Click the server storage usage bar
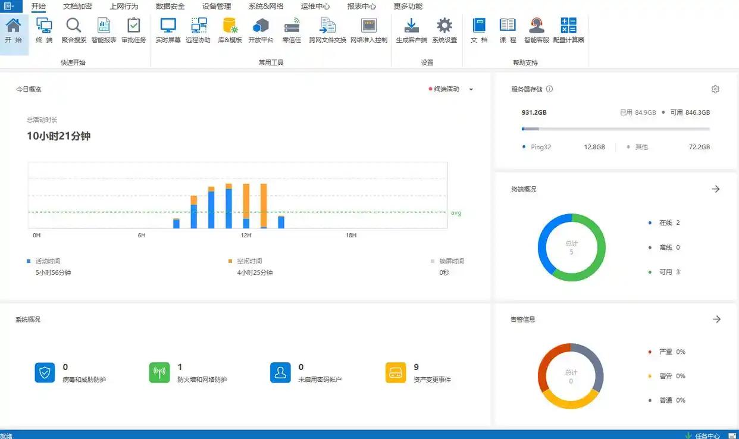The image size is (739, 439). [x=615, y=129]
